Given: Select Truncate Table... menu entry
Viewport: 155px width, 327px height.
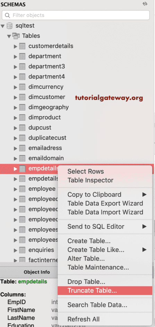Looking at the screenshot, I should click(105, 291).
